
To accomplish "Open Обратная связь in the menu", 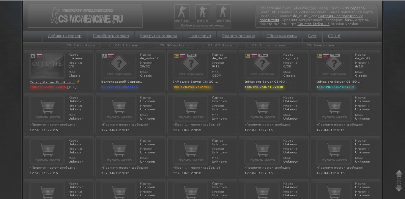I will (x=281, y=36).
